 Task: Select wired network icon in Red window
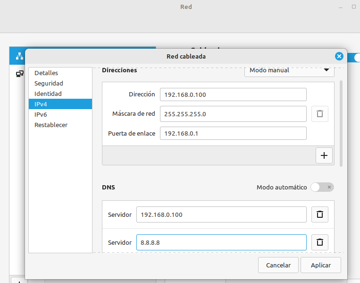point(19,56)
